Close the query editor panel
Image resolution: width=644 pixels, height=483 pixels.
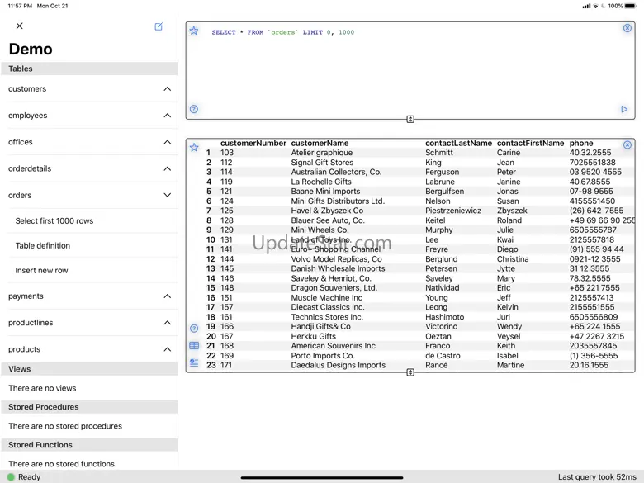[627, 28]
